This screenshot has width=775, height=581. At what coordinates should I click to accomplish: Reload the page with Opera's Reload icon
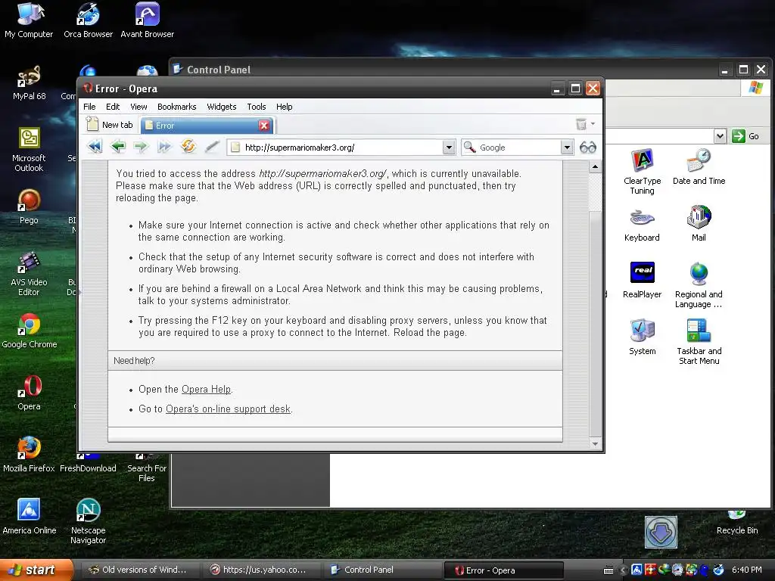pos(188,147)
